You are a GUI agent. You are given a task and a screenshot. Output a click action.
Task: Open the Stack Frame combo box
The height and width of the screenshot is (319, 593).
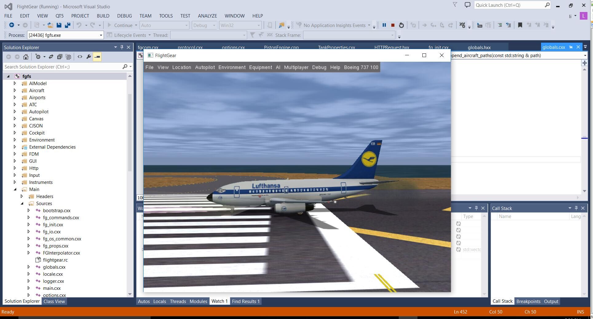pos(349,35)
